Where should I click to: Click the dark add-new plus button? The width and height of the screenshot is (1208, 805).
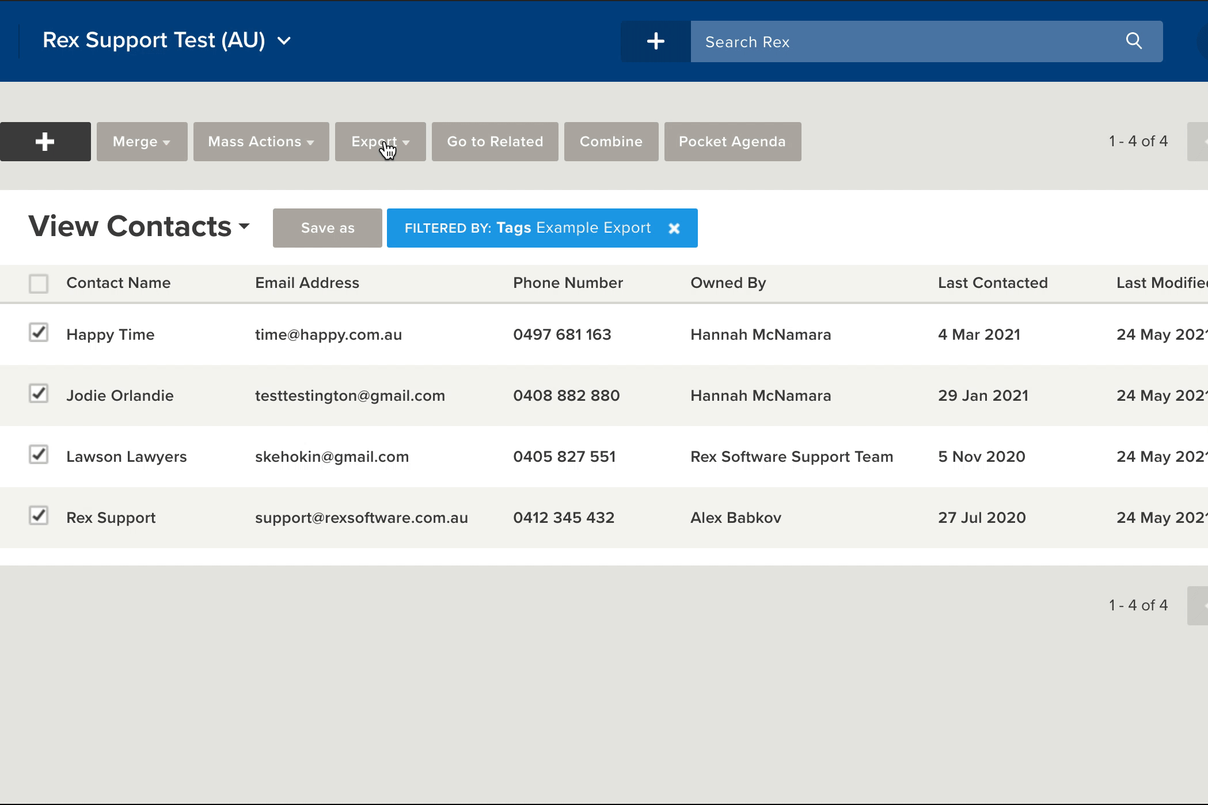tap(45, 142)
